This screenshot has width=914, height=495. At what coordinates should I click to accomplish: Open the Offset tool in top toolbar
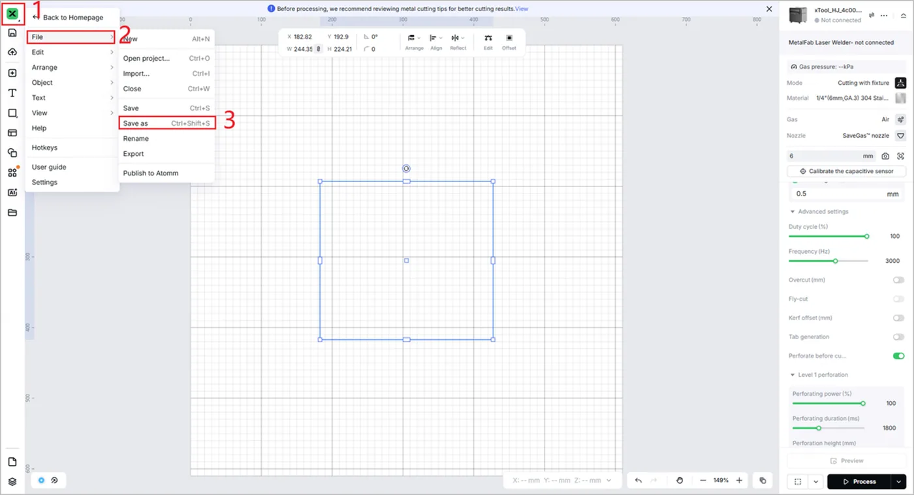pos(509,42)
